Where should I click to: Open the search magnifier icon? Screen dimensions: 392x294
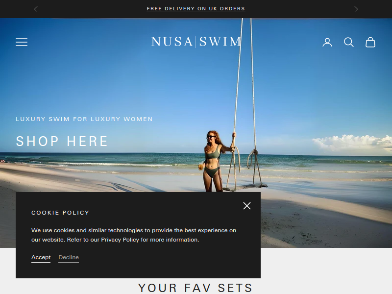click(x=349, y=42)
